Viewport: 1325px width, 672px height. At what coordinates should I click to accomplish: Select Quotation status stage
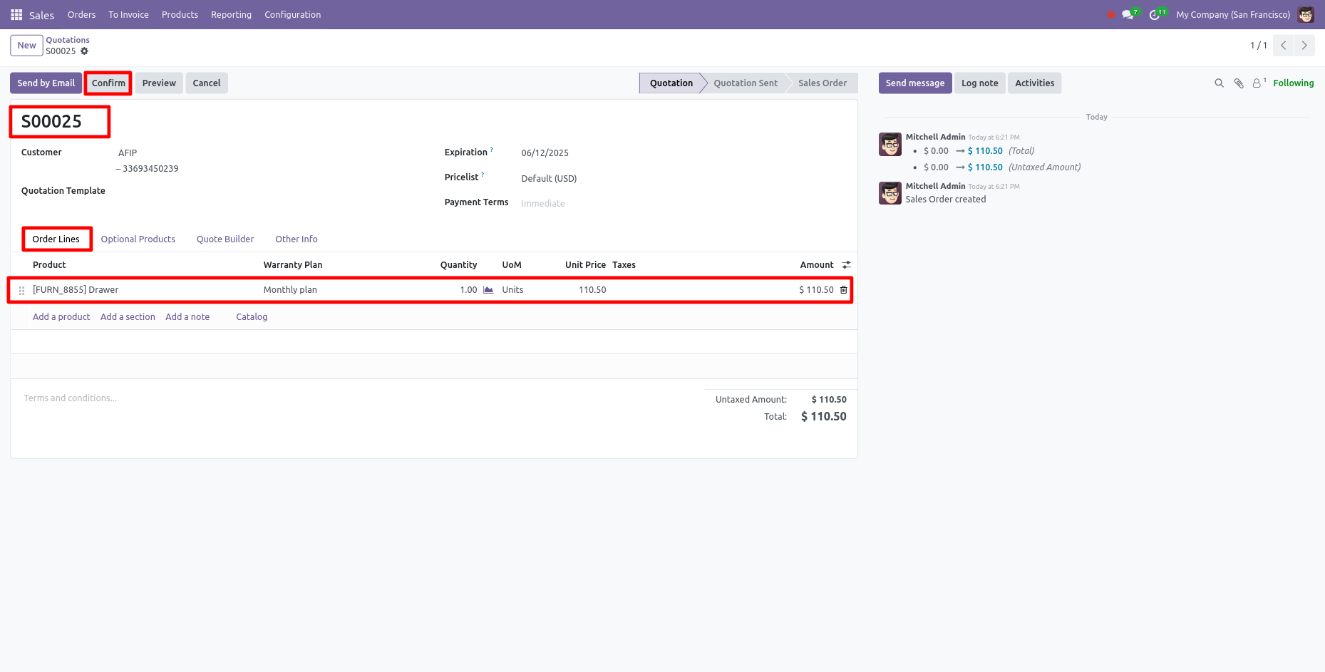[x=671, y=83]
